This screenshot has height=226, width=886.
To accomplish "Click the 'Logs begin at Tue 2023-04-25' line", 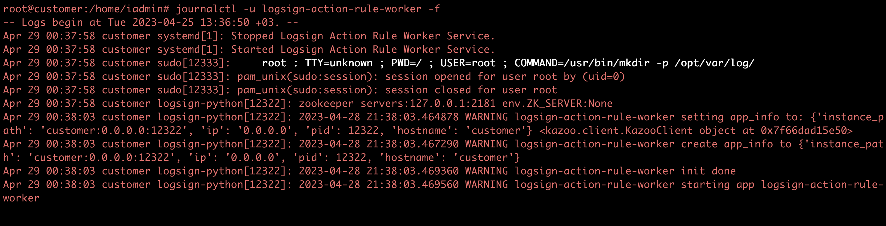I will pos(151,23).
